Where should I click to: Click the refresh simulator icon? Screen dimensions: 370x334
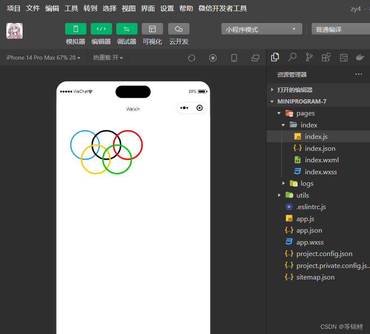(x=192, y=58)
